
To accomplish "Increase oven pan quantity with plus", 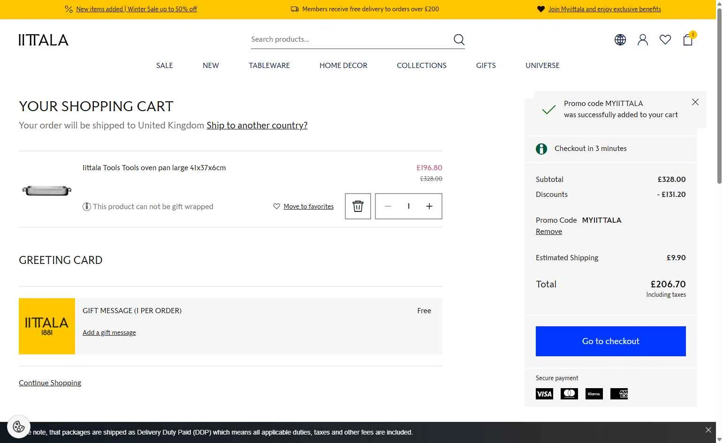I will [x=429, y=206].
